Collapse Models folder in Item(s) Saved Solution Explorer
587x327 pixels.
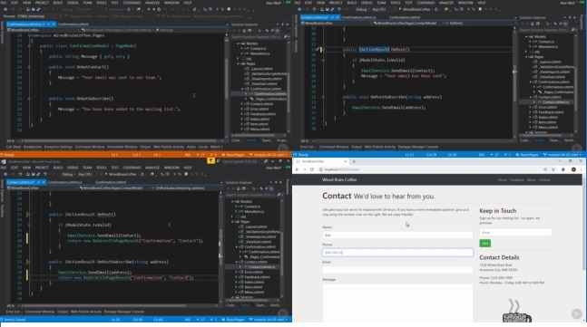pyautogui.click(x=232, y=201)
